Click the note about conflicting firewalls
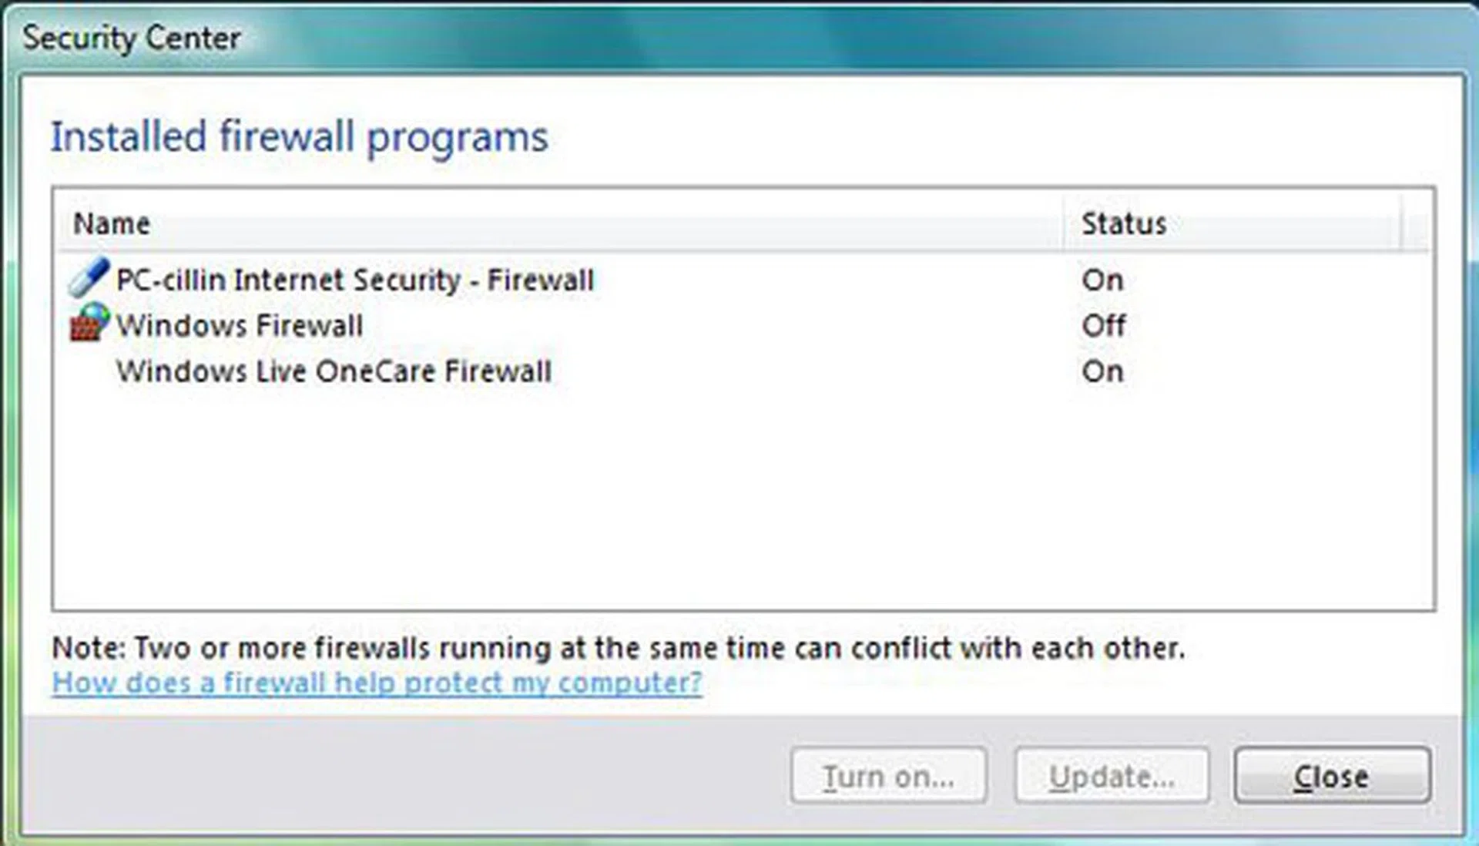Viewport: 1479px width, 846px height. click(x=616, y=647)
